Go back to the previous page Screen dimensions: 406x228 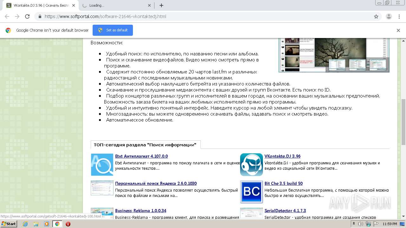[x=7, y=16]
